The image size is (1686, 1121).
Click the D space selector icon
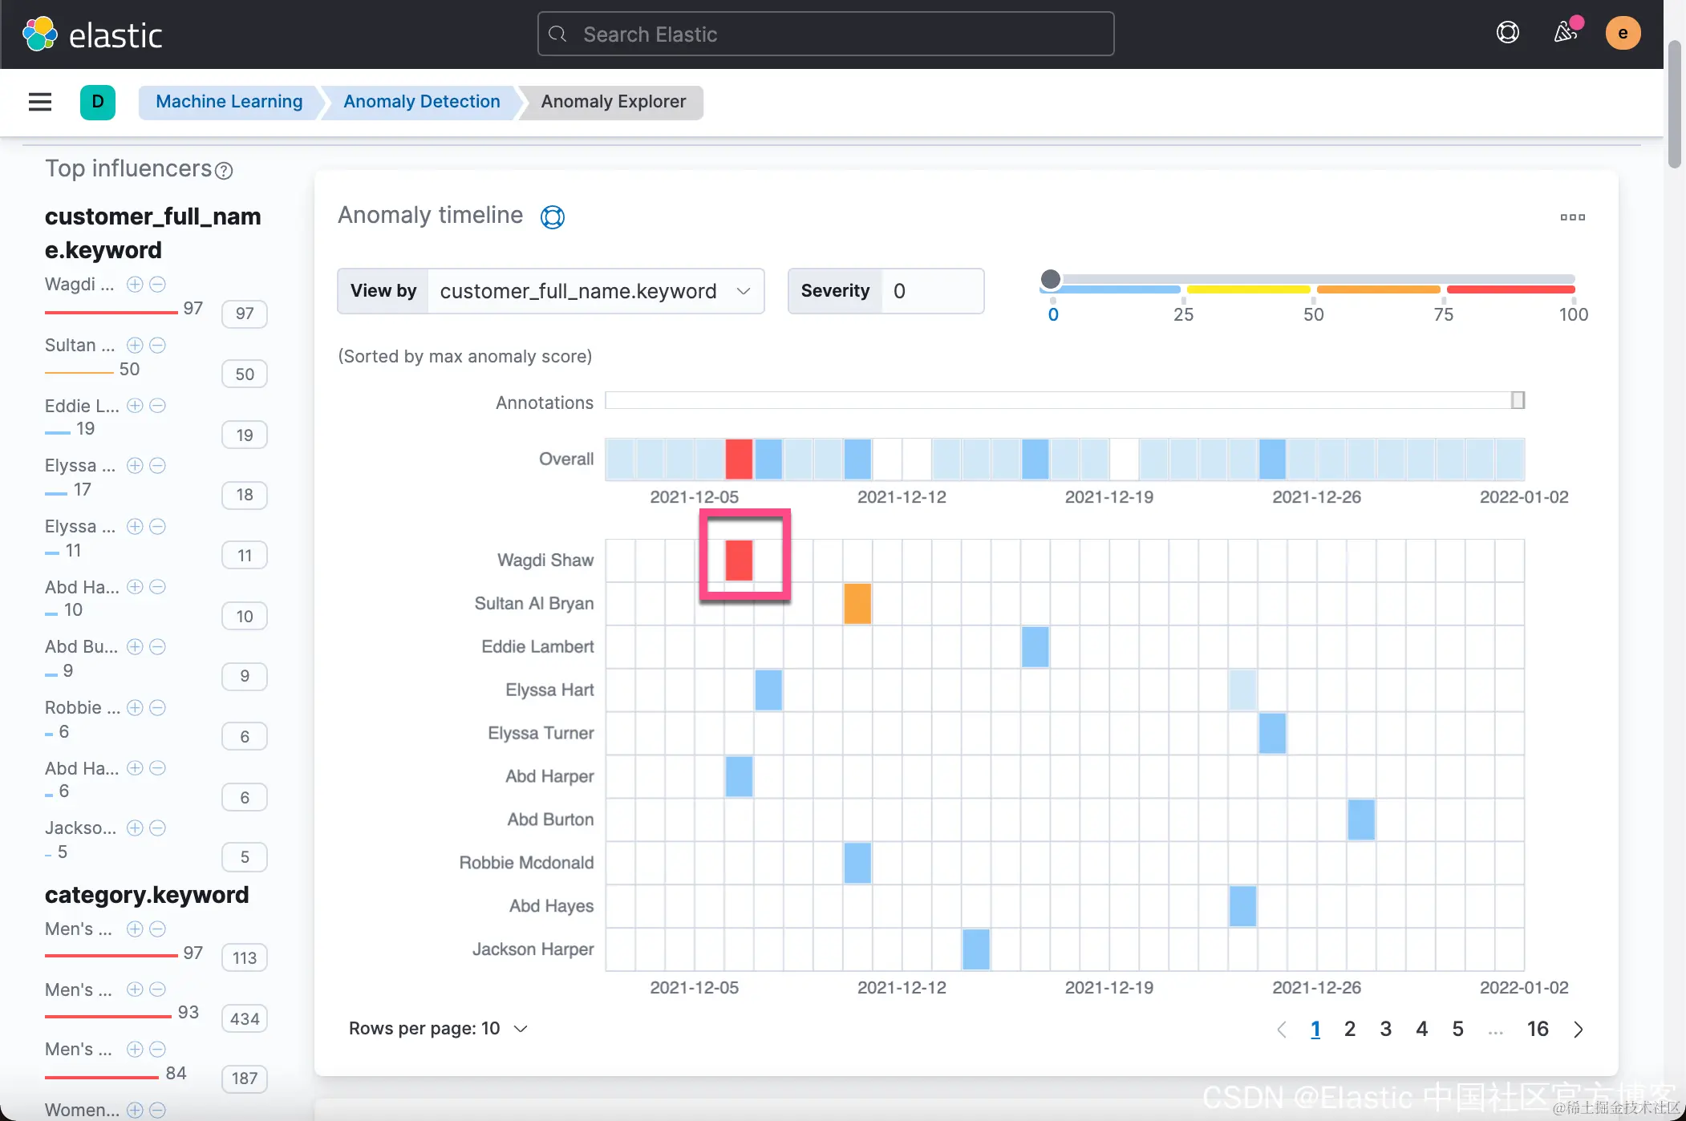[98, 102]
